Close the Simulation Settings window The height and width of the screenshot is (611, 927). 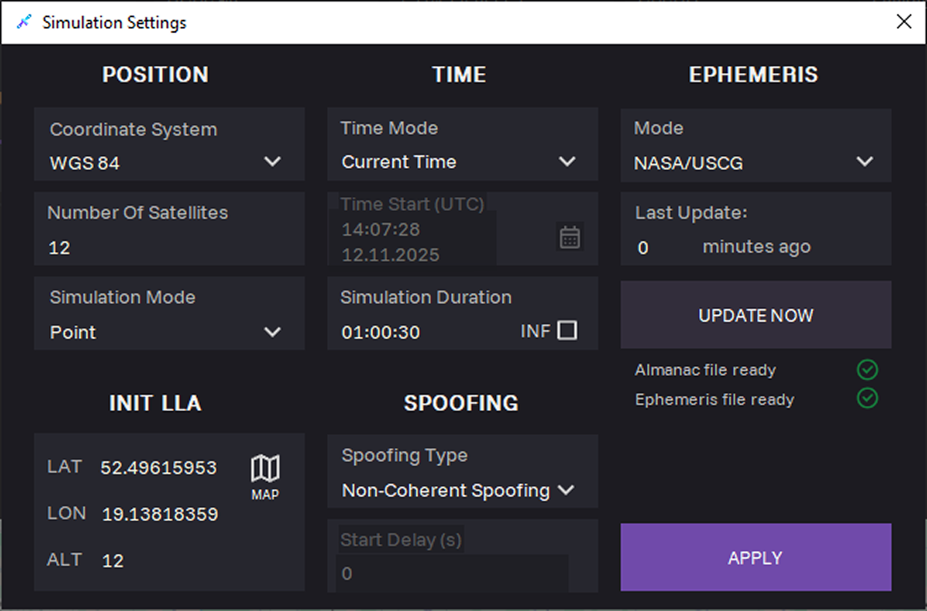904,22
